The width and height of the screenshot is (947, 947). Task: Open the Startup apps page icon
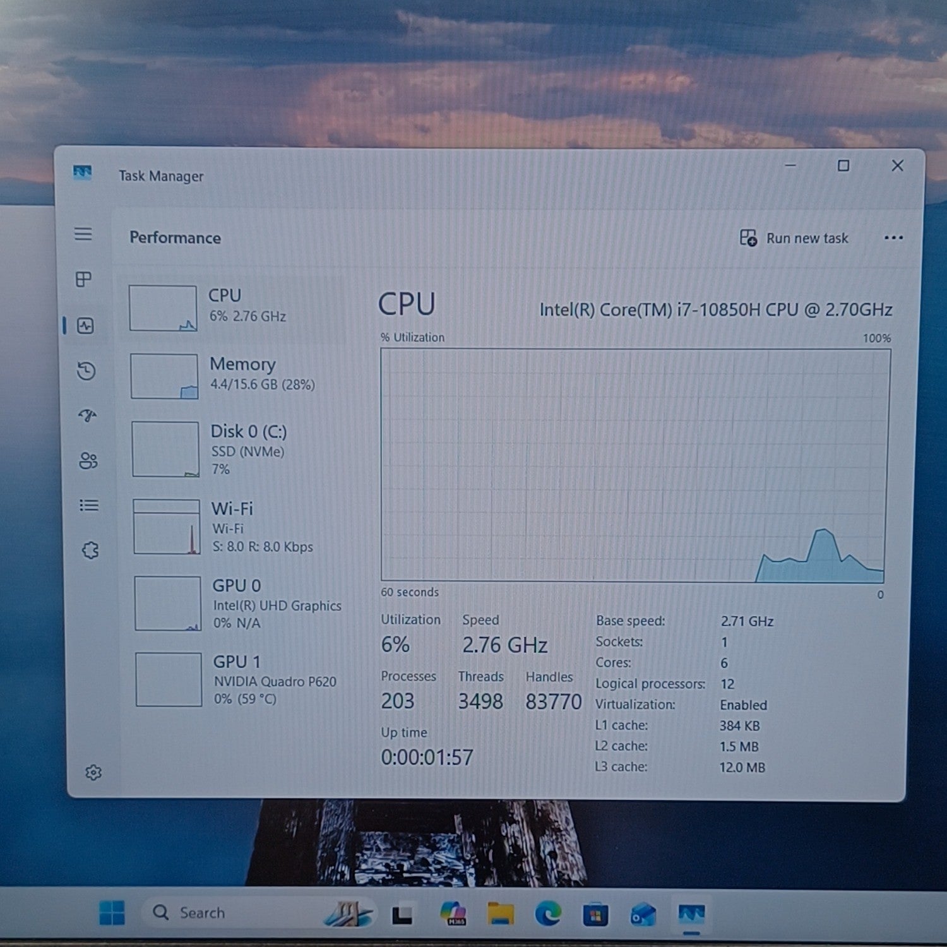(x=88, y=415)
